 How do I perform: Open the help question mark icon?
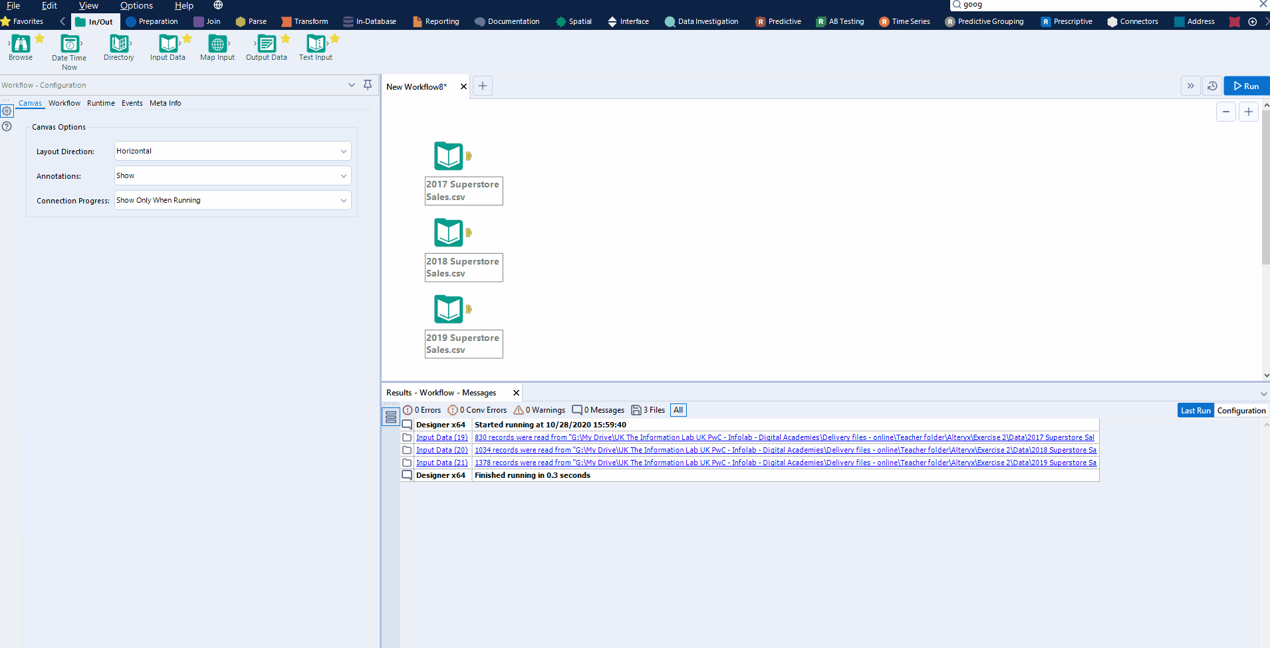(7, 126)
